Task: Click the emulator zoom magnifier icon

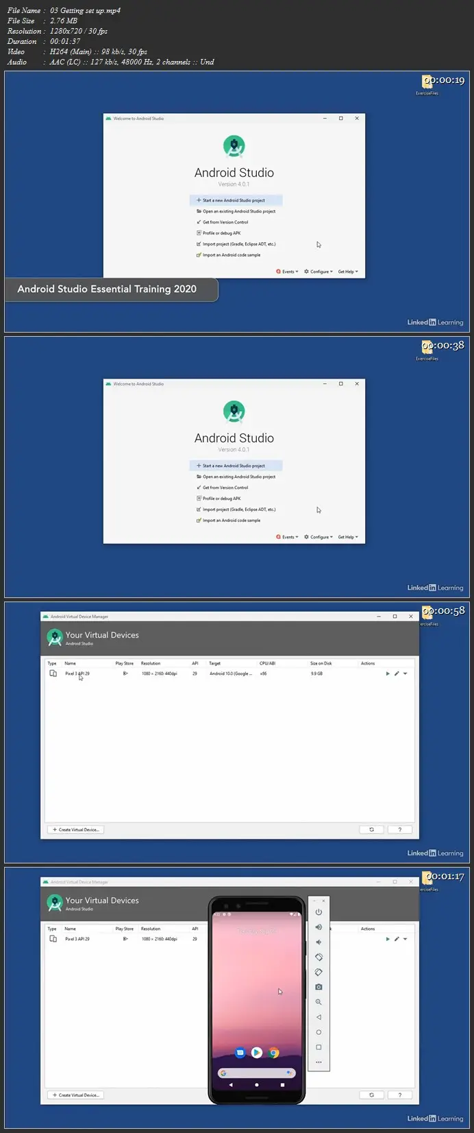Action: coord(319,1002)
